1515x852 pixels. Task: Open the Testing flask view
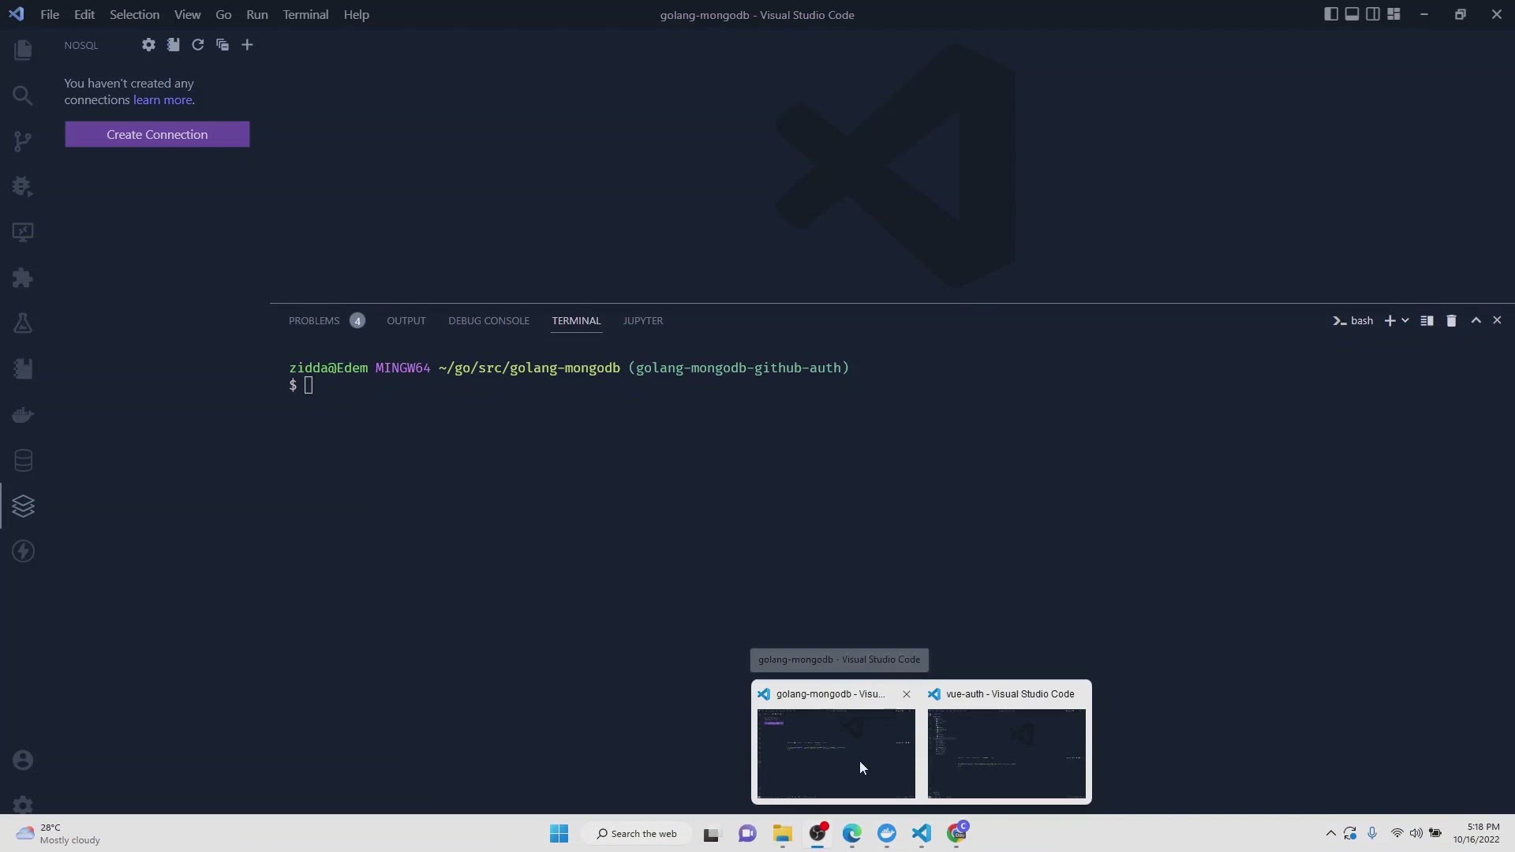[x=23, y=323]
